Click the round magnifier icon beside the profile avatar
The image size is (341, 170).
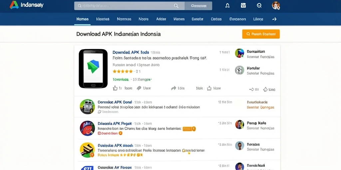point(259,6)
